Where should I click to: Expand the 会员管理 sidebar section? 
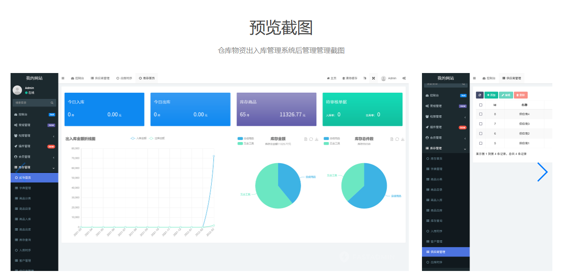(x=53, y=157)
